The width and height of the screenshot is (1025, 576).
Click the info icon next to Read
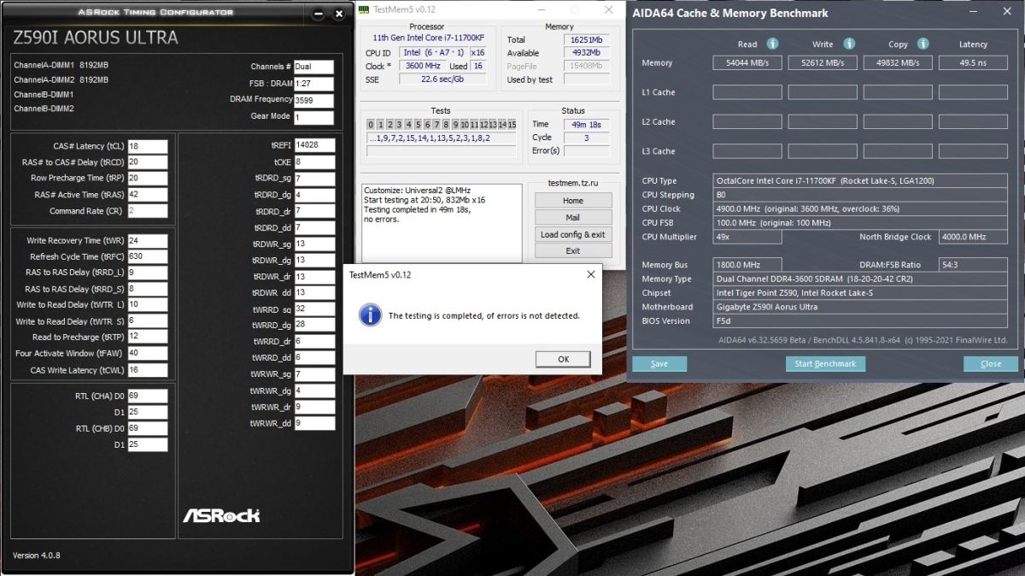pos(772,44)
